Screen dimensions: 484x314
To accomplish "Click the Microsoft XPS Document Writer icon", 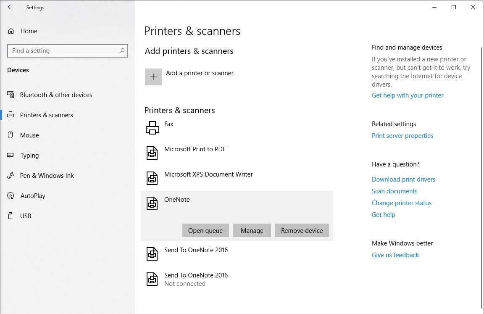I will point(152,178).
